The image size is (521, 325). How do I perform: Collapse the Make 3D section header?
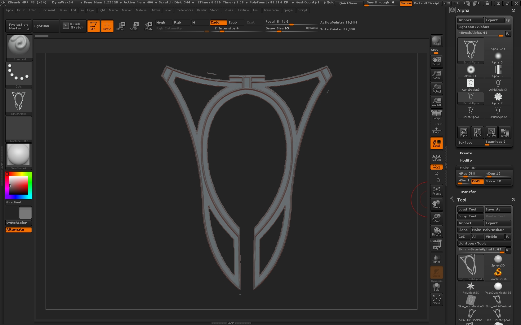[467, 168]
